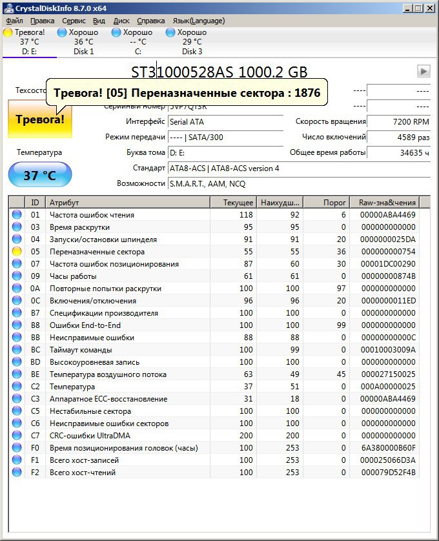
Task: Click the Текущее column header
Action: click(x=233, y=202)
